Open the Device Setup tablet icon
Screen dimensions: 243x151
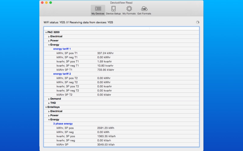[113, 9]
